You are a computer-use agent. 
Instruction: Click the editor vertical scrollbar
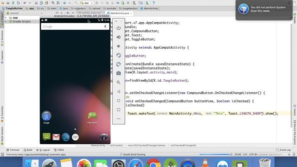[291, 76]
